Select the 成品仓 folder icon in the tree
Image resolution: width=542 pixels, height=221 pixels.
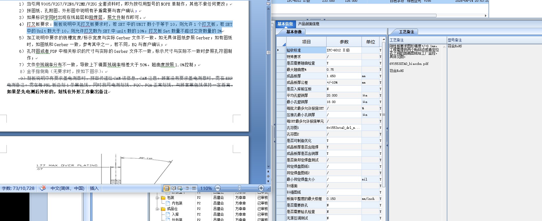[163, 209]
